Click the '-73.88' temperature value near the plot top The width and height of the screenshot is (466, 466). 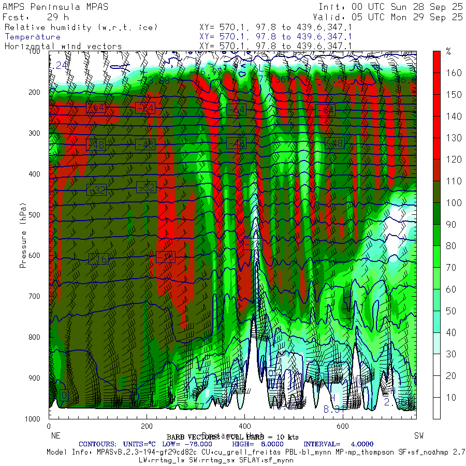click(153, 80)
